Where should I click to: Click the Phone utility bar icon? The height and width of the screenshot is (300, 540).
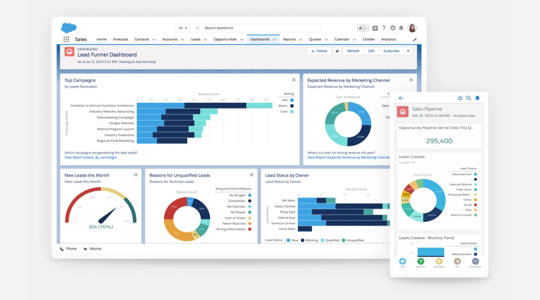point(62,249)
